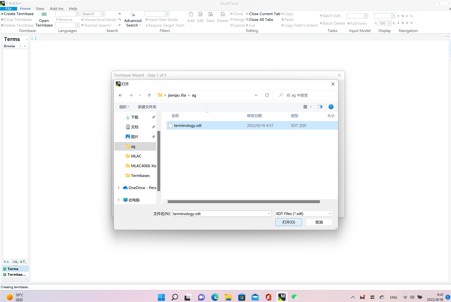Open File Explorer from taskbar

pos(228,297)
